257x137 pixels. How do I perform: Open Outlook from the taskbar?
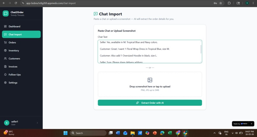(x=125, y=133)
